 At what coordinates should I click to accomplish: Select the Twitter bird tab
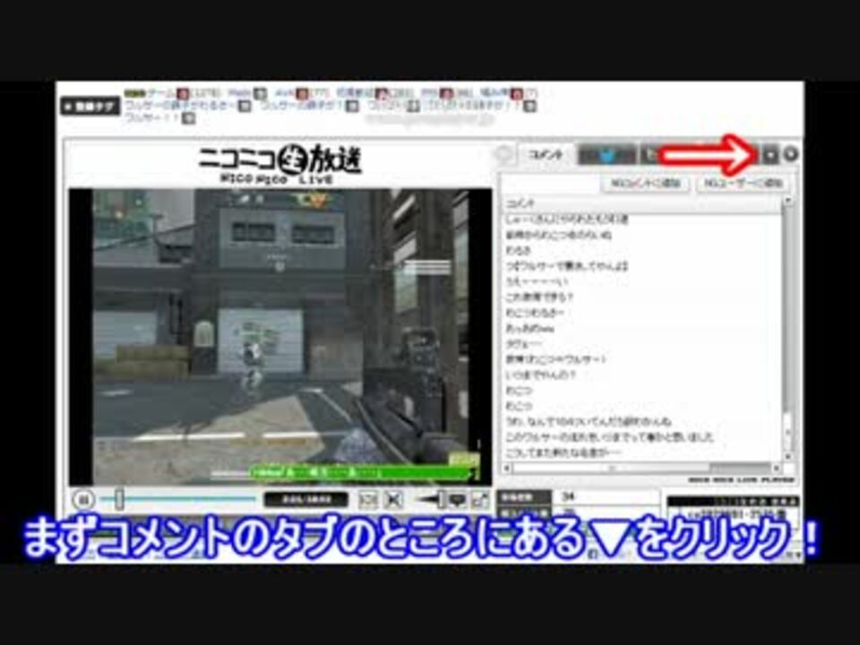607,156
